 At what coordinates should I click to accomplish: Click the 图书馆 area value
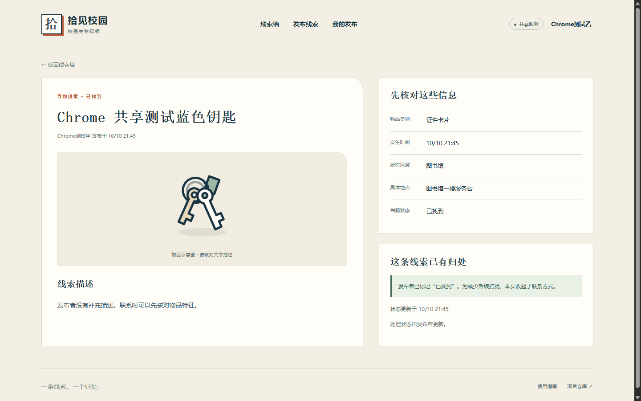435,166
